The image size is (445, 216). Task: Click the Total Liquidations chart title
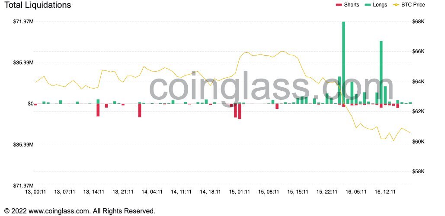coord(38,5)
